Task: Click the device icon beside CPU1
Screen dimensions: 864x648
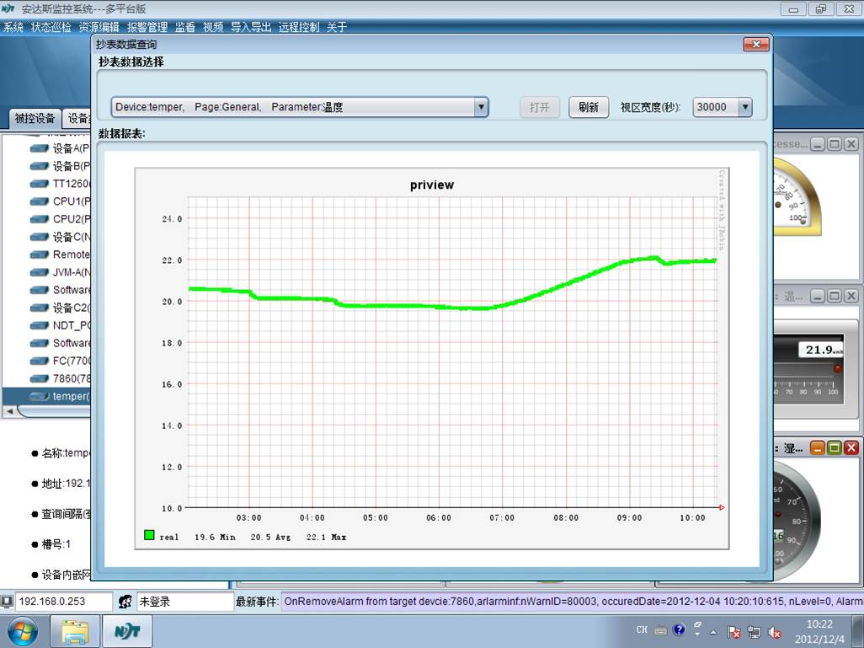Action: [39, 201]
